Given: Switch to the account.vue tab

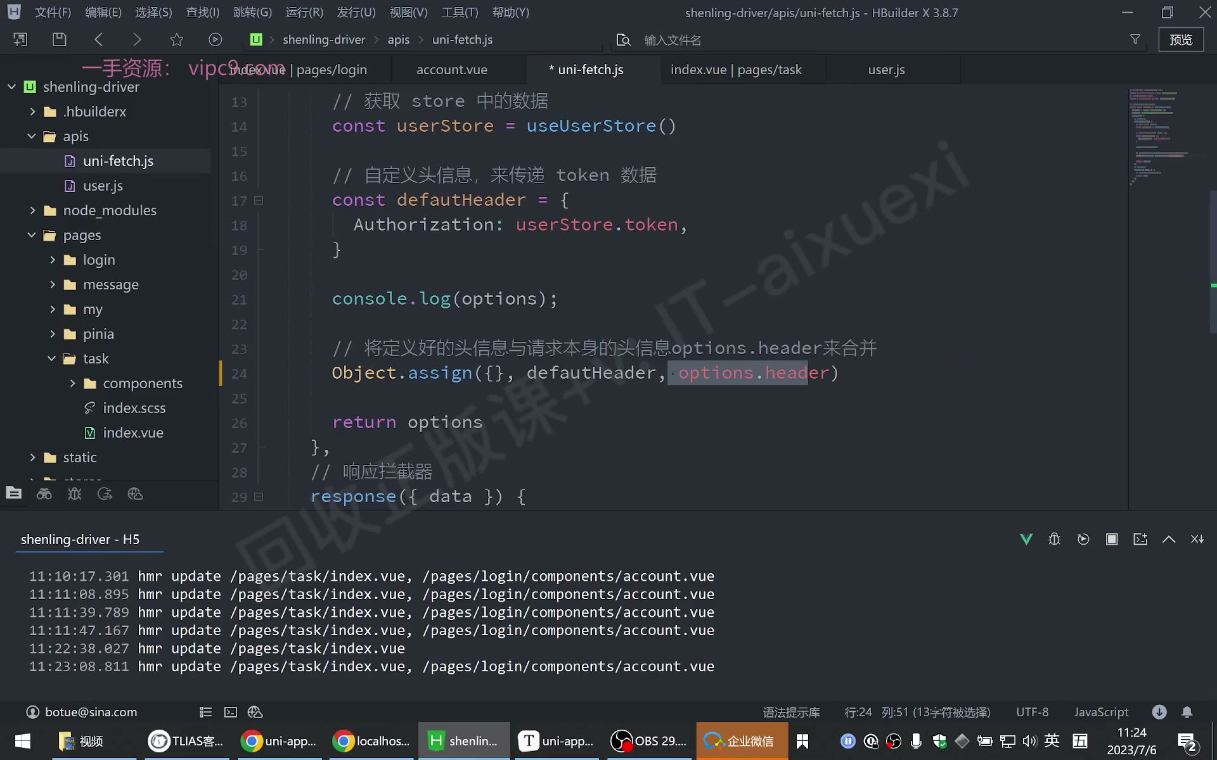Looking at the screenshot, I should click(x=452, y=70).
